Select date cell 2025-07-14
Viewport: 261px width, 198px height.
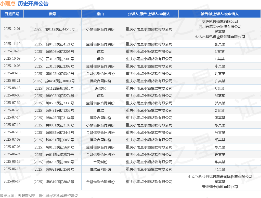pyautogui.click(x=12, y=118)
